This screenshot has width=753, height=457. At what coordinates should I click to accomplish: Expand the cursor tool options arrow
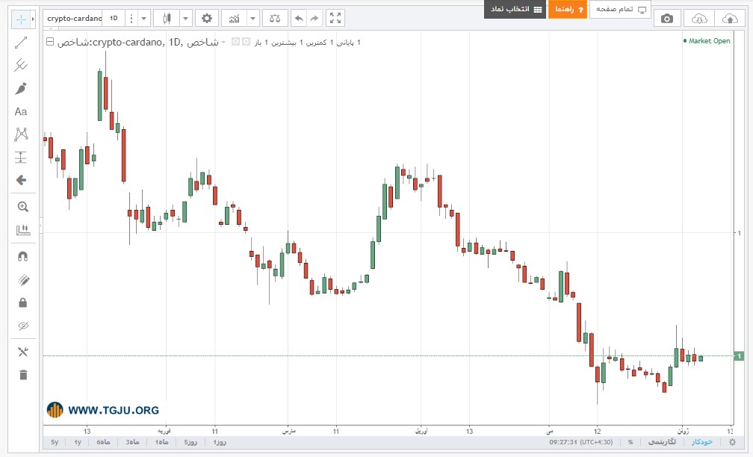click(x=33, y=19)
